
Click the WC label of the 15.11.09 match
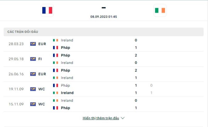click(x=42, y=104)
